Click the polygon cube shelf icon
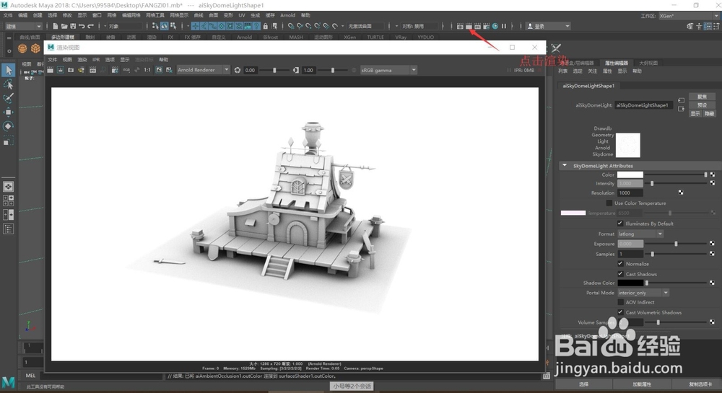This screenshot has height=393, width=722. click(35, 48)
